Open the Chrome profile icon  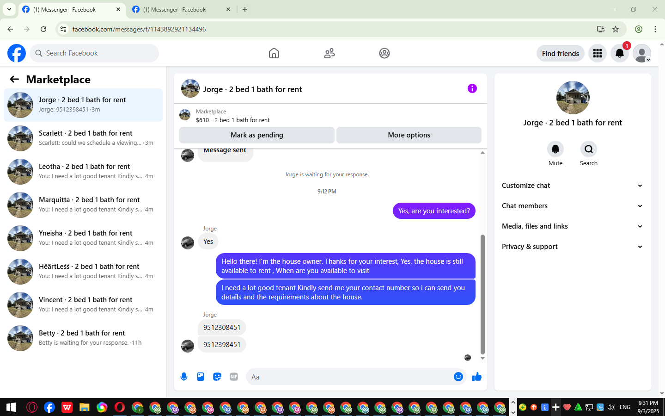point(639,29)
